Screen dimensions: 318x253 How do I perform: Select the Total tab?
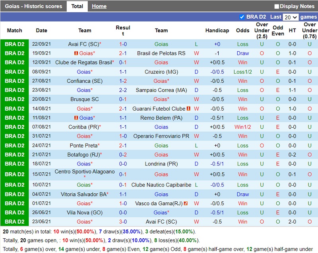77,6
